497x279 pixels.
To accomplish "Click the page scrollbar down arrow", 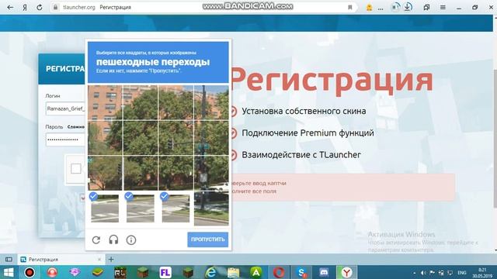I will [x=495, y=250].
